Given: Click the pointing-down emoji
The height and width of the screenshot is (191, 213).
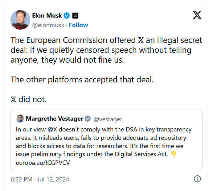Looking at the screenshot, I should (x=174, y=155).
